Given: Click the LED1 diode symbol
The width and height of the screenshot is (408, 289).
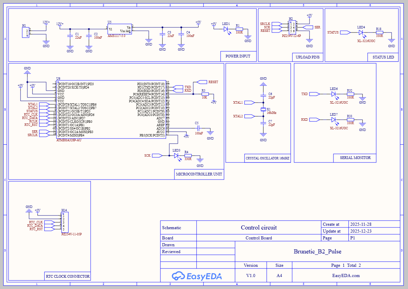Looking at the screenshot, I should (x=226, y=29).
